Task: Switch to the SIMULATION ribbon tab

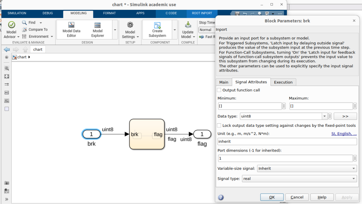Action: [x=17, y=13]
